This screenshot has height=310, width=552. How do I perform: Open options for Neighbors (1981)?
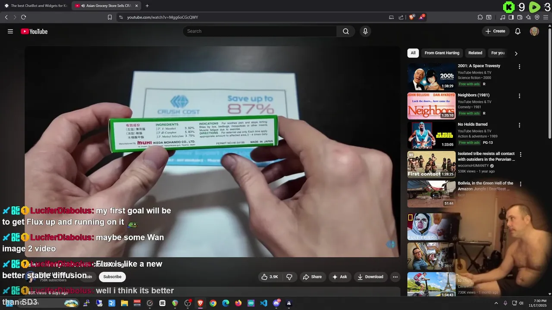point(519,96)
